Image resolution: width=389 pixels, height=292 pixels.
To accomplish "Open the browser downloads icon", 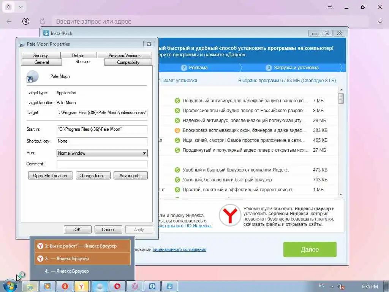I will click(x=380, y=22).
